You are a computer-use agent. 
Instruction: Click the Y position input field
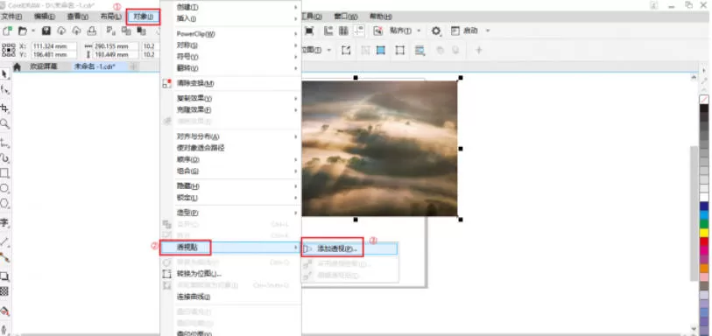tap(54, 54)
